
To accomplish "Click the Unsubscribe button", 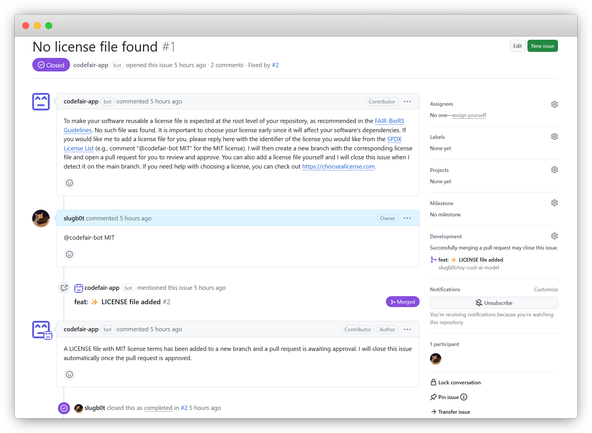I will click(x=494, y=303).
